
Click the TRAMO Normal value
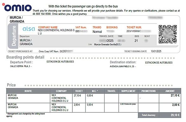click(97, 32)
